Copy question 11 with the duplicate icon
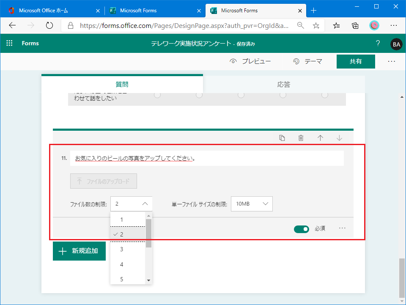Viewport: 406px width, 305px height. tap(282, 138)
